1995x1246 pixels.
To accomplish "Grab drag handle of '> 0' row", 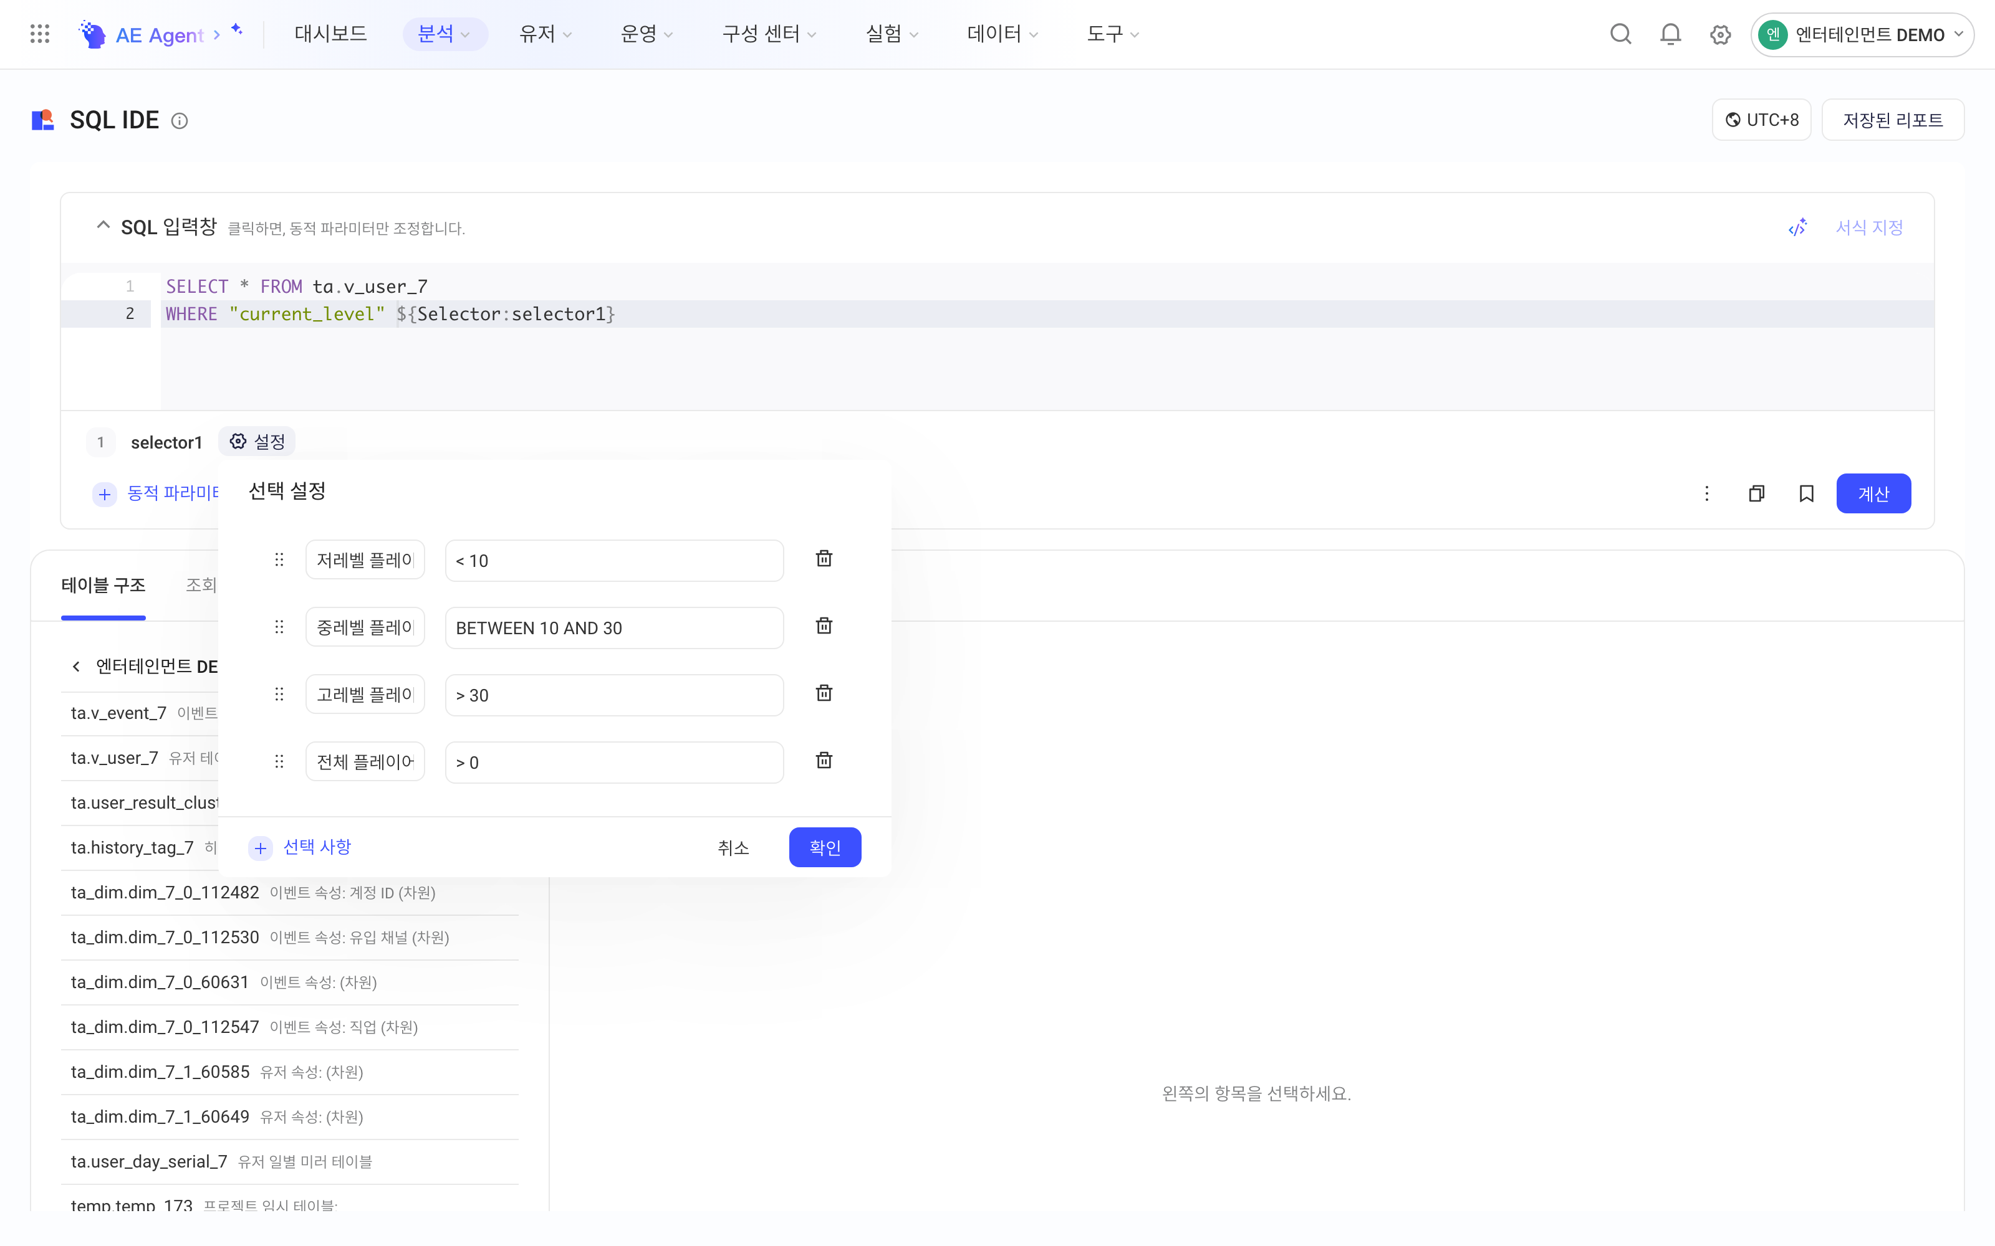I will click(279, 761).
